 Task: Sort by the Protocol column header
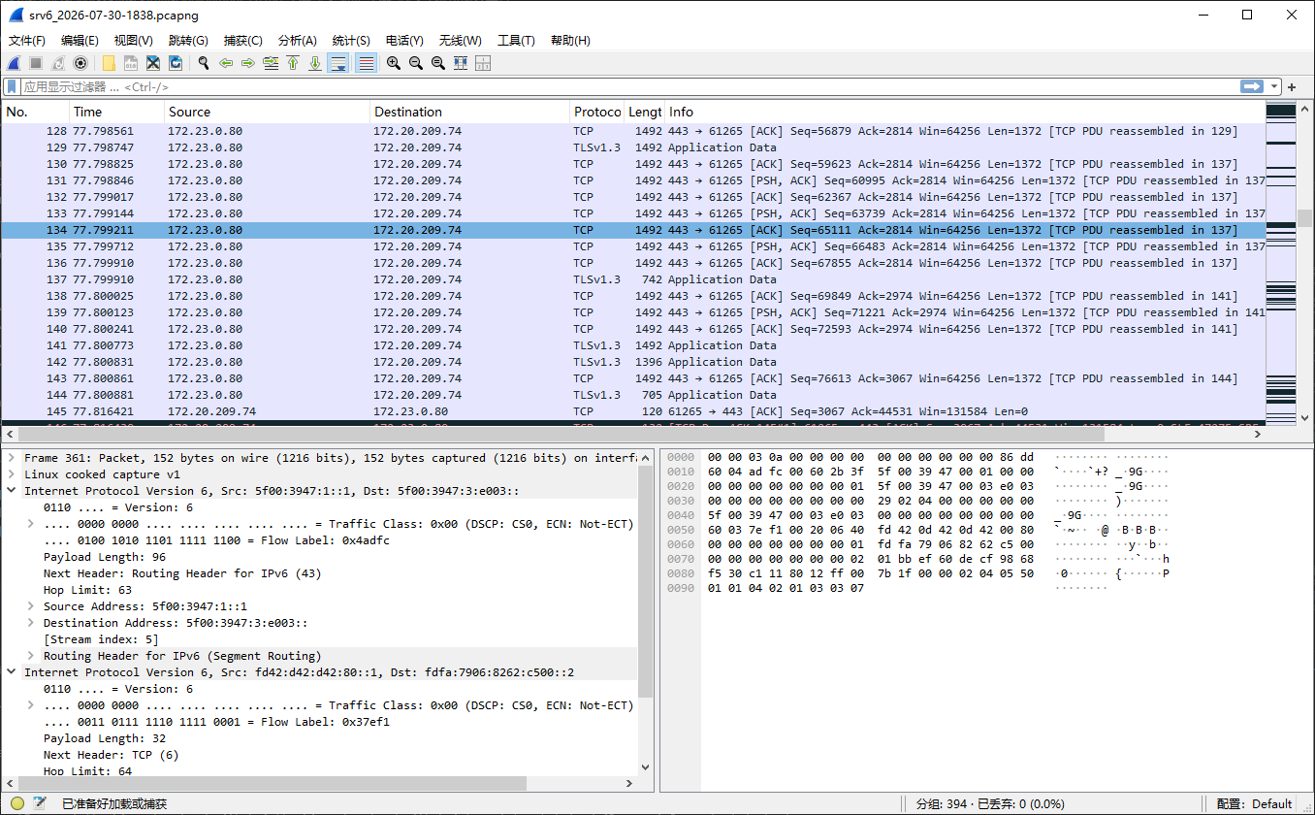point(596,112)
